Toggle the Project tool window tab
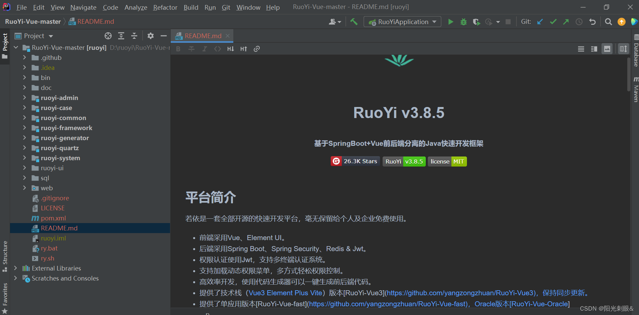Viewport: 639px width, 315px height. click(x=5, y=46)
